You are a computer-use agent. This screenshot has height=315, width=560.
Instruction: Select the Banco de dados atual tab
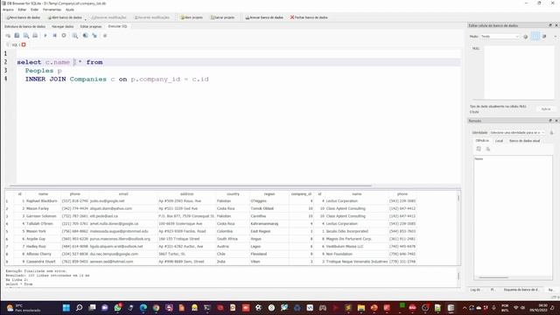[x=524, y=141]
